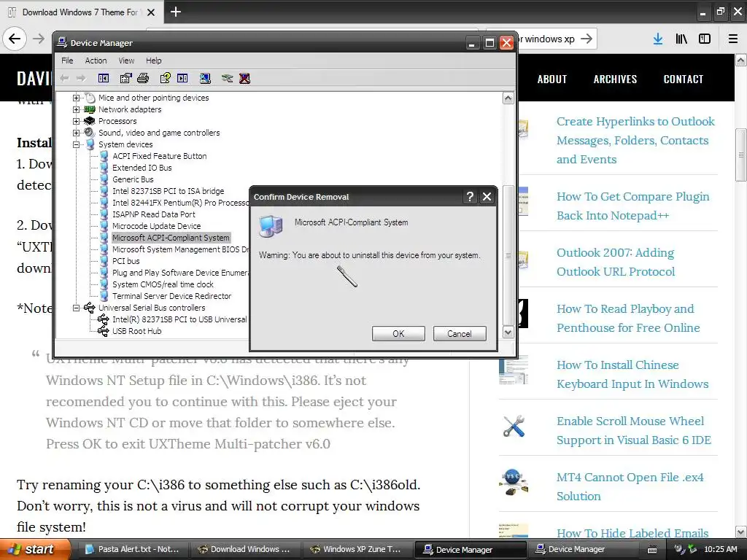Viewport: 747px width, 560px height.
Task: Click thumbnail beside MT4 Cannot Open File link
Action: tap(513, 482)
